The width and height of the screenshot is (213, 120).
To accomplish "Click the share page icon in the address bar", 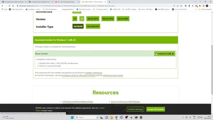I will tap(178, 6).
